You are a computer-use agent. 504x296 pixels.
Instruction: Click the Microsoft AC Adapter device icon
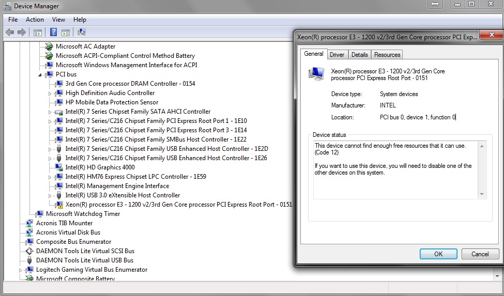point(49,46)
